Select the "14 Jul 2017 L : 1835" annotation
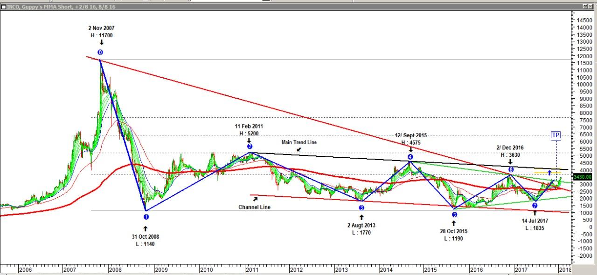This screenshot has height=275, width=597. pyautogui.click(x=535, y=224)
